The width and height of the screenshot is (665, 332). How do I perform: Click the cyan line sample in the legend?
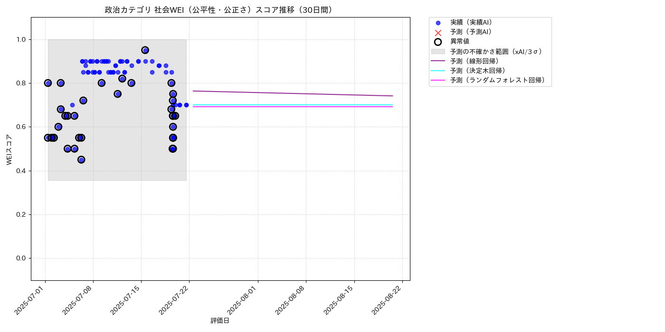pyautogui.click(x=438, y=71)
